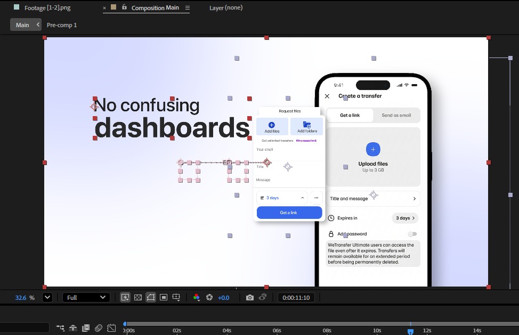Open the Expires in 3 days pill
This screenshot has width=519, height=335.
(x=405, y=218)
